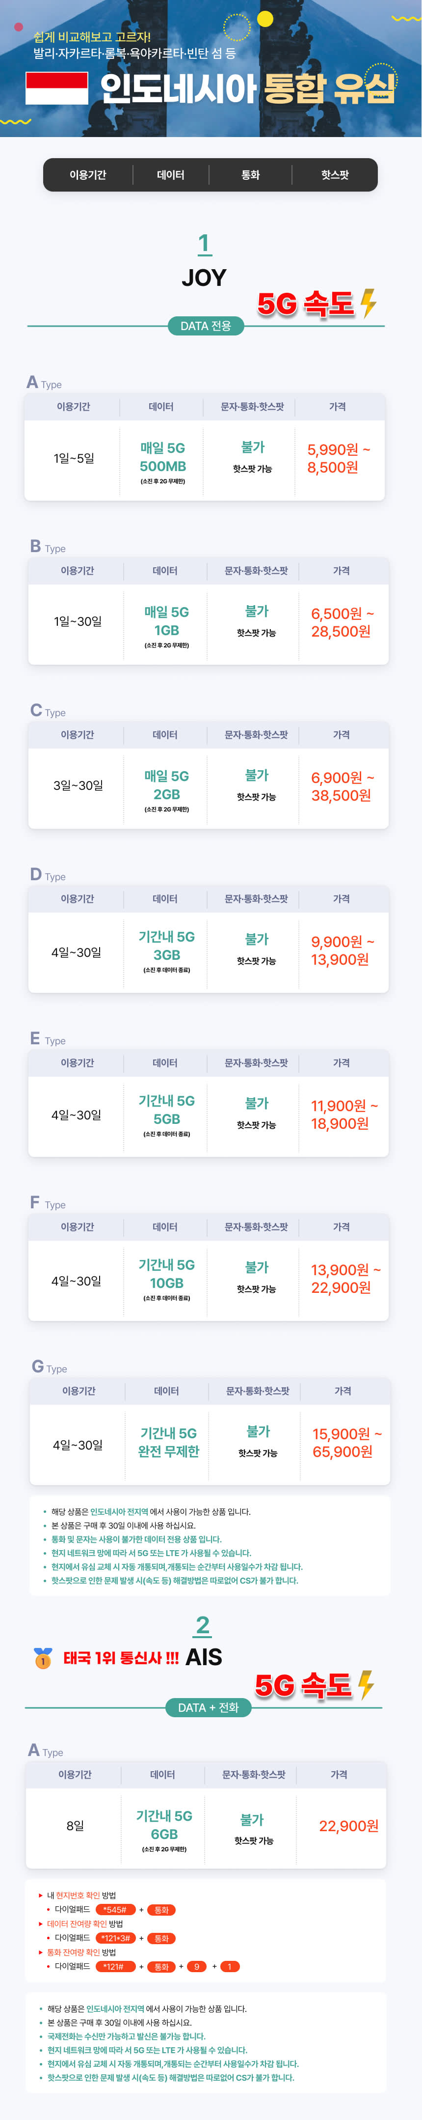Image resolution: width=422 pixels, height=2120 pixels.
Task: Click lightning bolt in AIS 5G 속도
Action: [366, 1684]
